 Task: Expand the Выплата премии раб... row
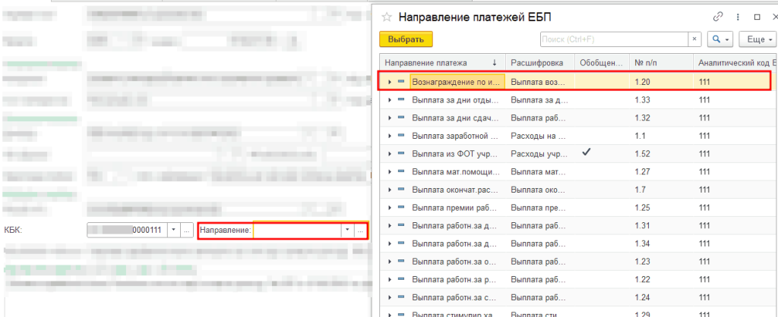click(390, 207)
